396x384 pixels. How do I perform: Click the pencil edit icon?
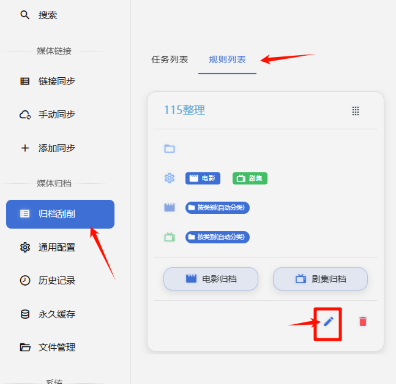(x=328, y=322)
